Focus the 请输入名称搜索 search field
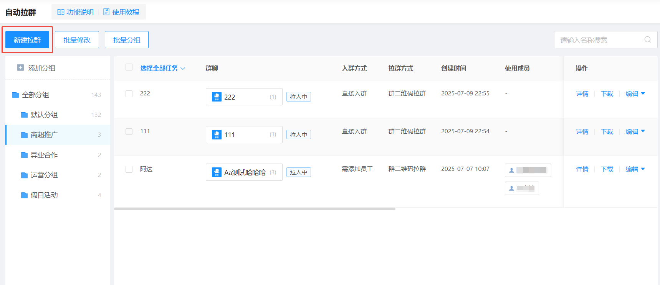Viewport: 660px width, 285px height. click(x=605, y=39)
